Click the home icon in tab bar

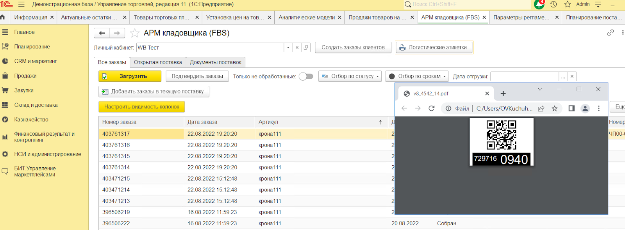[x=3, y=17]
